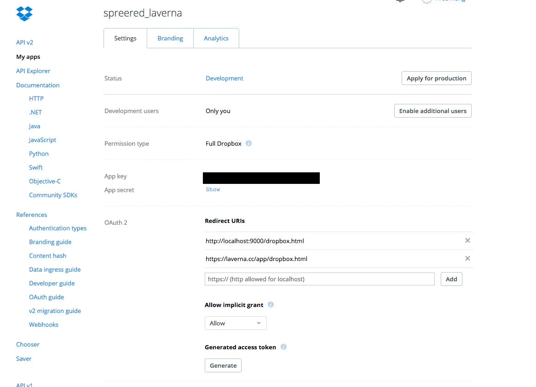Click Apply for production button
Viewport: 536px width, 387px height.
point(436,78)
